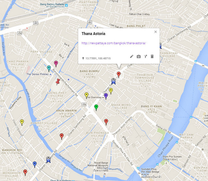Click the selected red marker under the popup
This screenshot has width=208, height=181.
pos(119,75)
